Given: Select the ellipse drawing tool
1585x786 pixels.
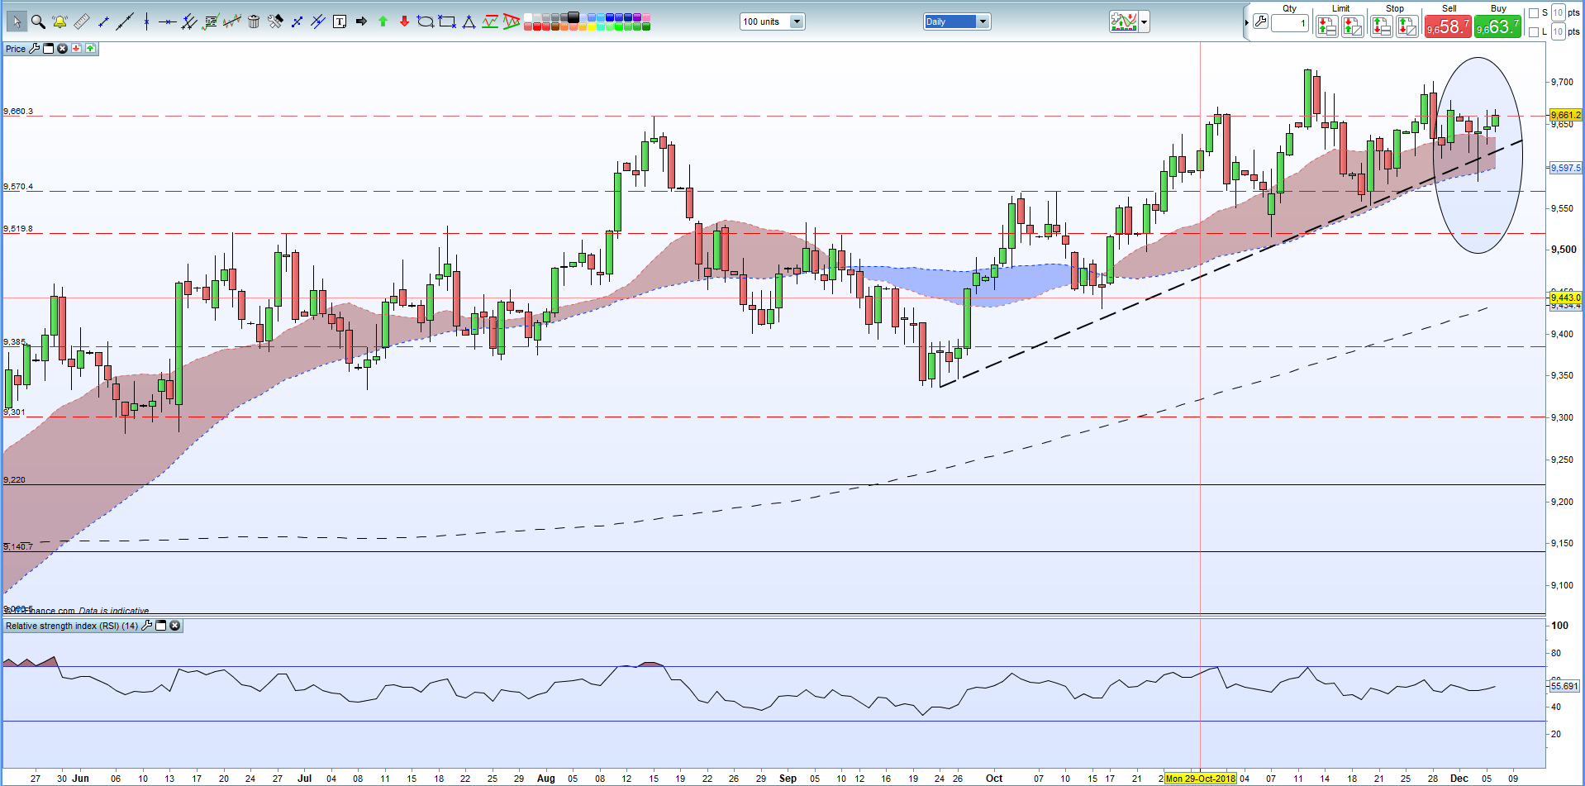Looking at the screenshot, I should pos(426,21).
